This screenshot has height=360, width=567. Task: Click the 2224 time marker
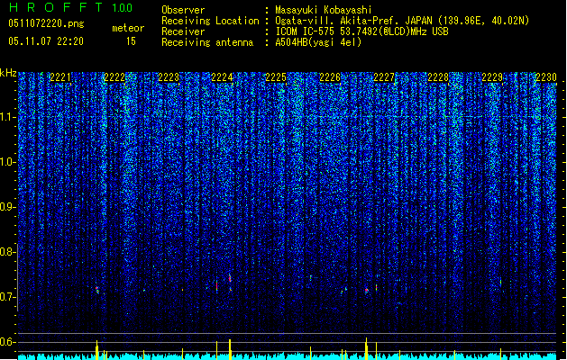[222, 77]
